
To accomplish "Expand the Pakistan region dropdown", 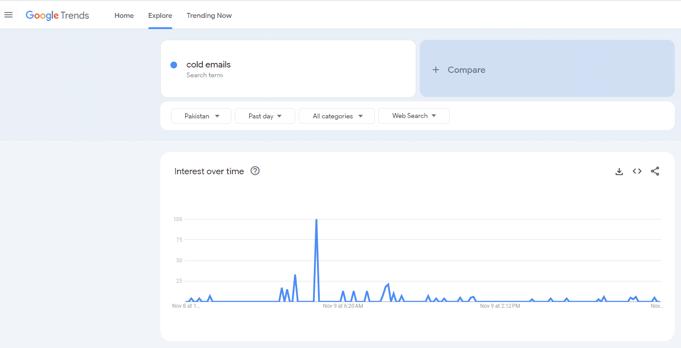I will tap(201, 116).
